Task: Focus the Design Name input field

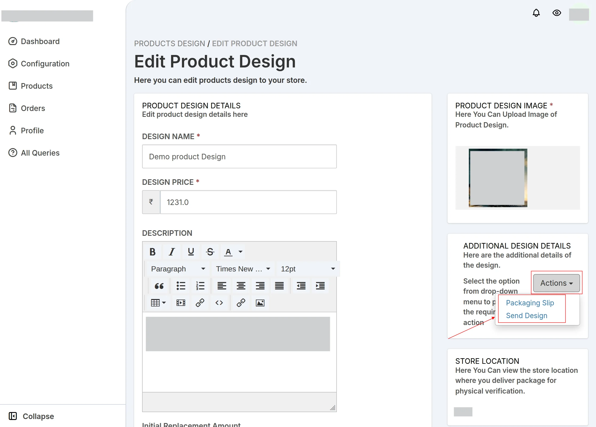Action: 239,156
